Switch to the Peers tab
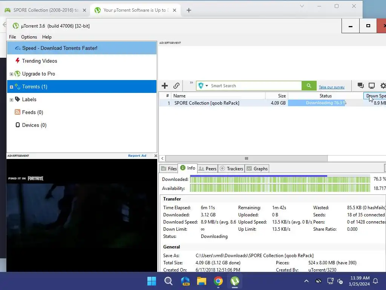386x290 pixels. click(208, 169)
